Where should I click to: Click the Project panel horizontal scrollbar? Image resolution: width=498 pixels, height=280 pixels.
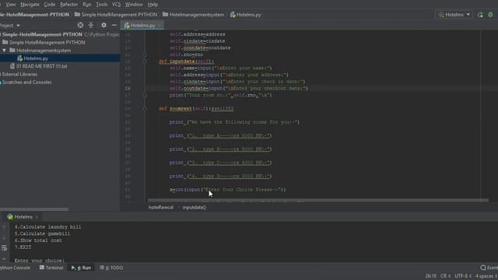coord(34,209)
